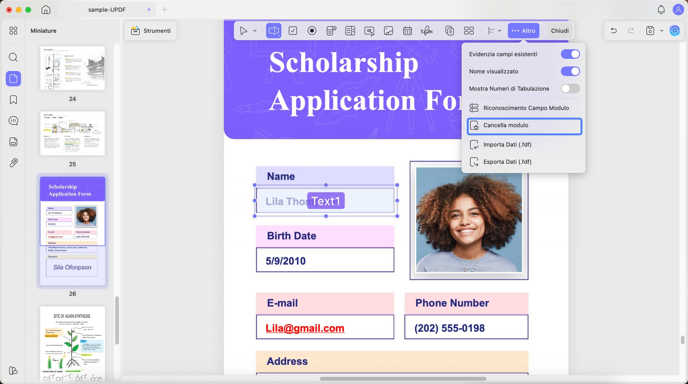Click the applicant photo image field
Viewport: 688px width, 384px height.
[x=469, y=220]
